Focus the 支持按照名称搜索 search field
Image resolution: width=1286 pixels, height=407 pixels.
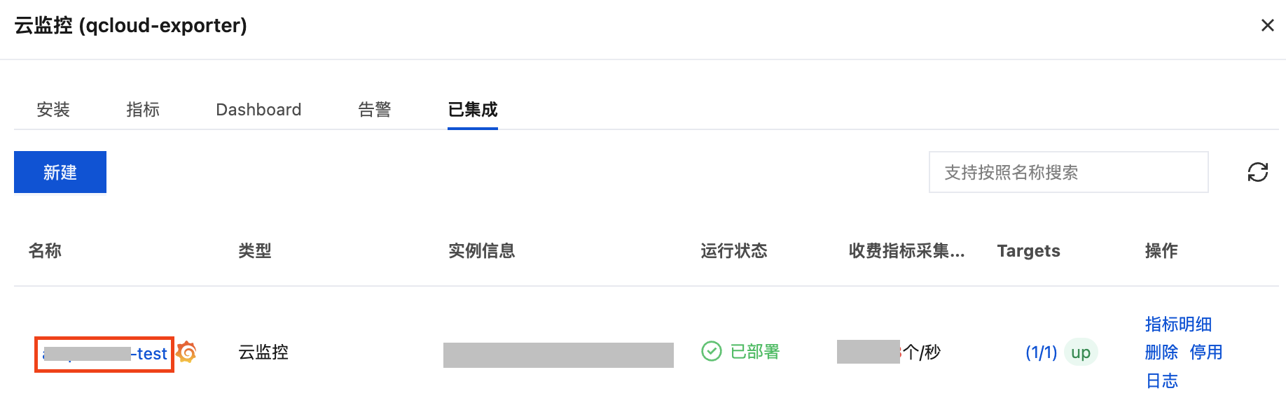click(1068, 172)
